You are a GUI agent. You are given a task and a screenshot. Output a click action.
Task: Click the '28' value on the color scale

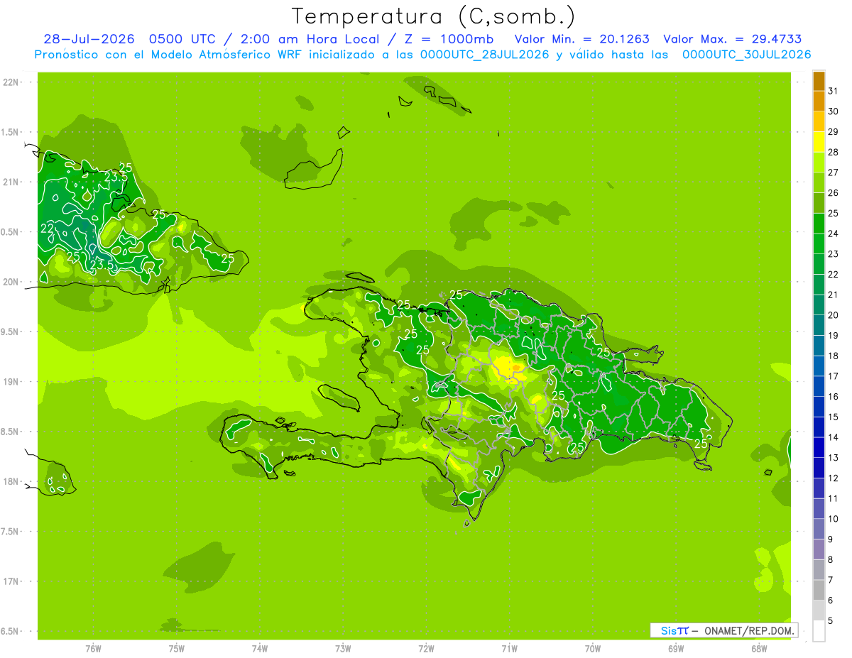tap(833, 152)
